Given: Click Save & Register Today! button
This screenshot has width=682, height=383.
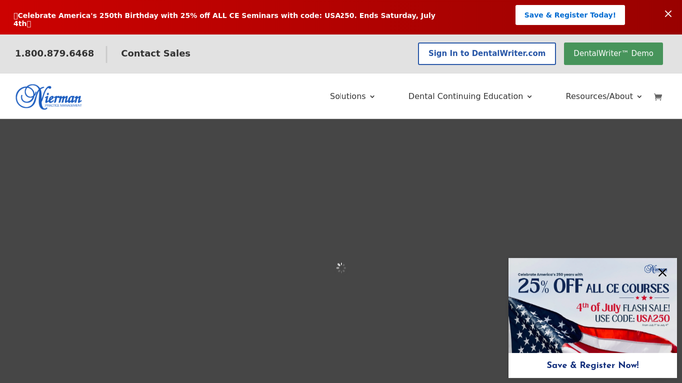Looking at the screenshot, I should 570,15.
